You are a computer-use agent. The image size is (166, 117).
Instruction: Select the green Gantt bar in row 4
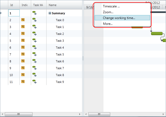(x=157, y=34)
